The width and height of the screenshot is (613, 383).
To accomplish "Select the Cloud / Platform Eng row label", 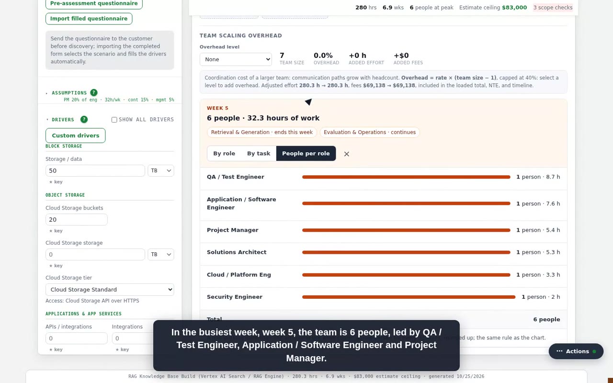I will pyautogui.click(x=239, y=275).
